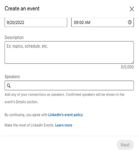The width and height of the screenshot is (139, 152).
Task: Click the 'event's Details section' text line
Action: (21, 102)
